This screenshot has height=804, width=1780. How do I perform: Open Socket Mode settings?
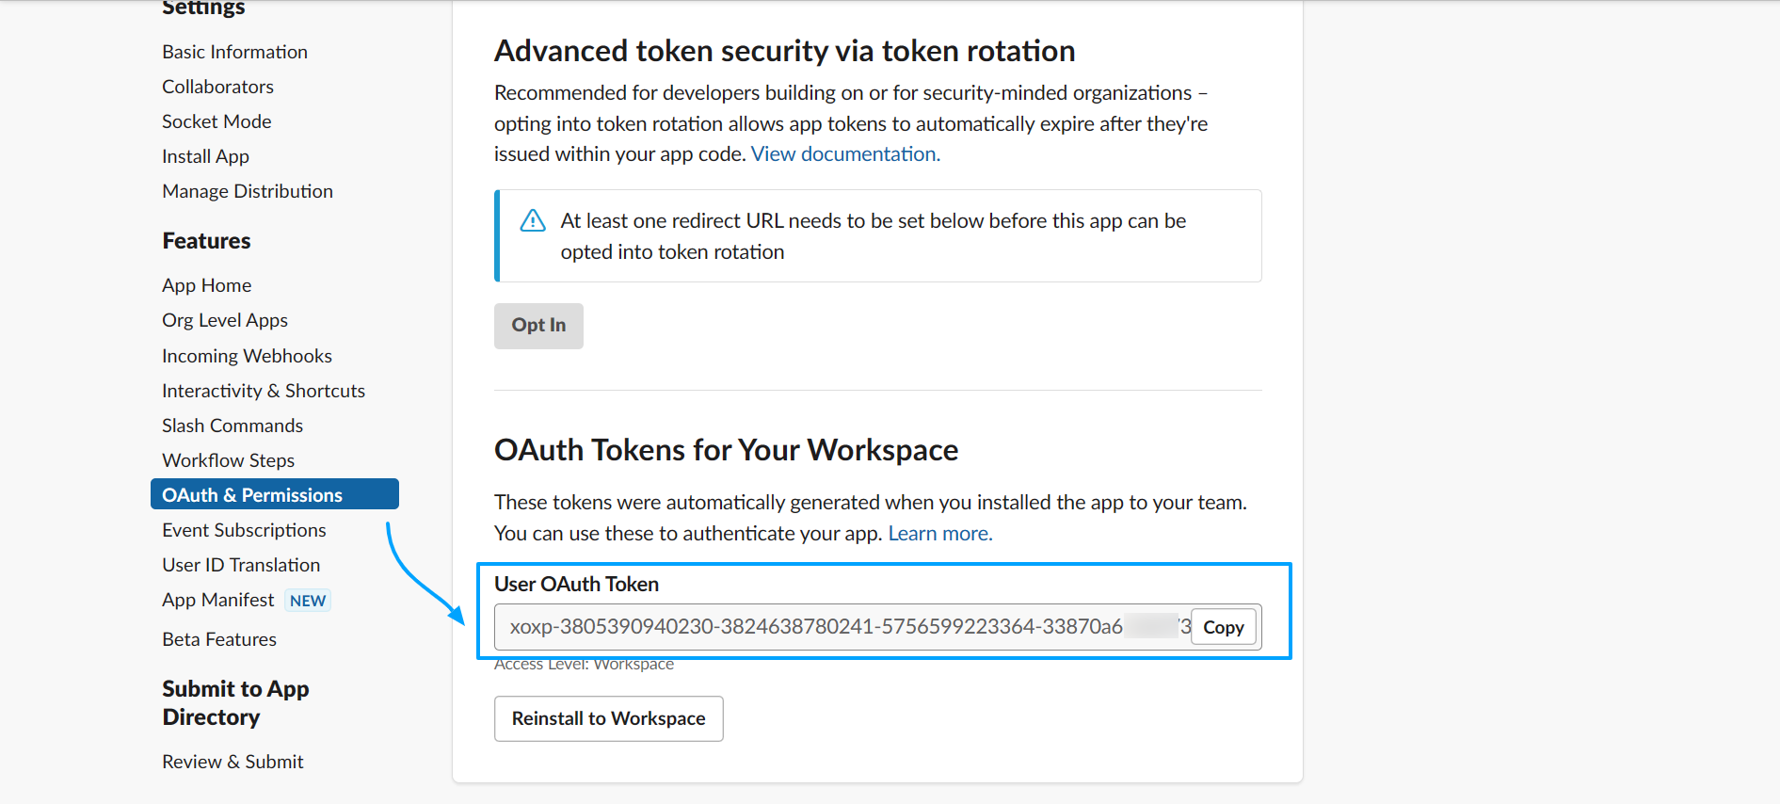click(216, 121)
